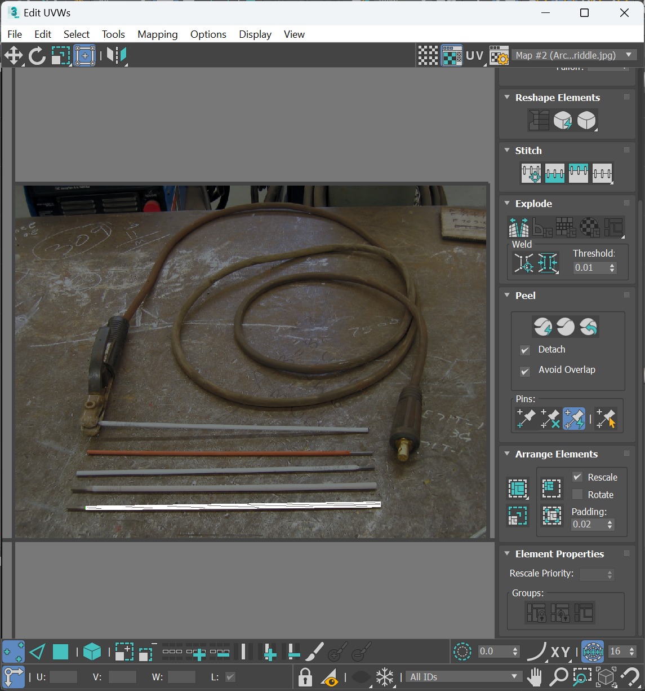
Task: Click Stitch to Source icon
Action: pos(579,173)
